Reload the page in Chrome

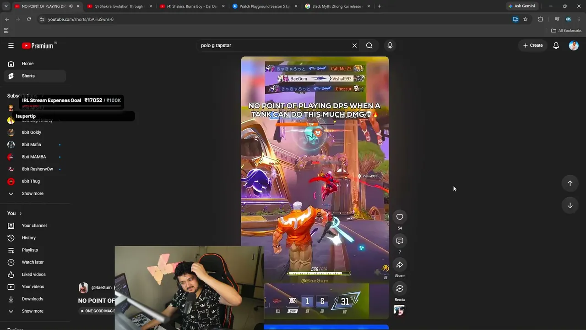click(29, 19)
